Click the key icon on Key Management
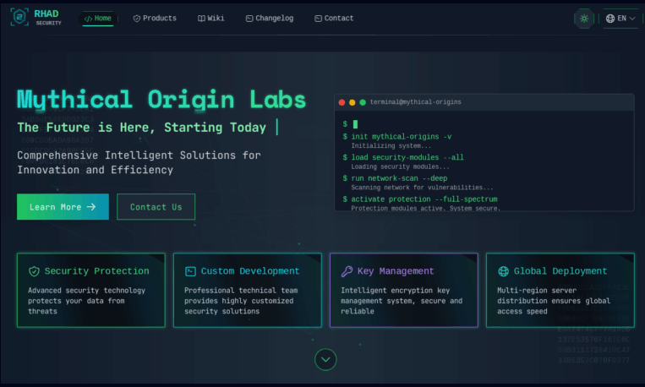This screenshot has width=645, height=387. pyautogui.click(x=347, y=271)
